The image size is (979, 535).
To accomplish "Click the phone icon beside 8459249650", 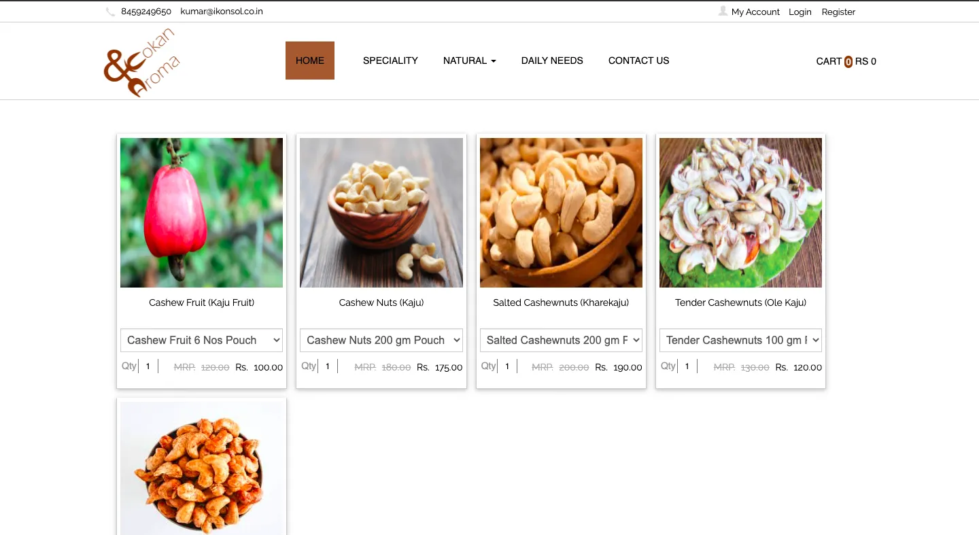I will 110,12.
